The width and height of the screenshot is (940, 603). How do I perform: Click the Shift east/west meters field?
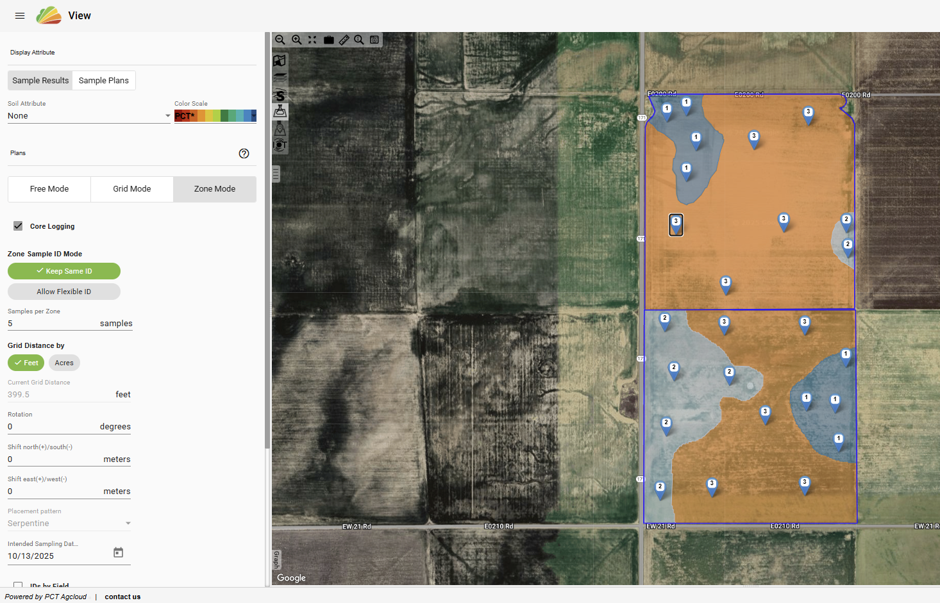pos(69,491)
